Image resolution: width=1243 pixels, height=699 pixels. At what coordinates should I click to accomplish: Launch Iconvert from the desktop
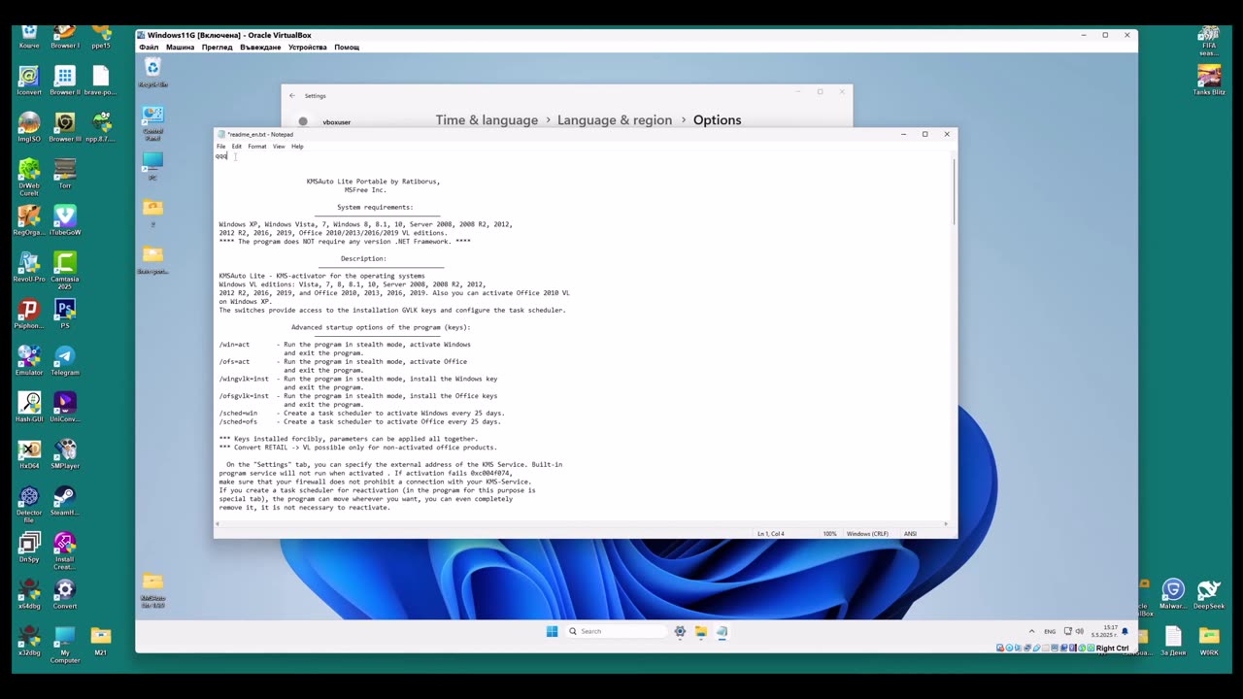tap(29, 81)
